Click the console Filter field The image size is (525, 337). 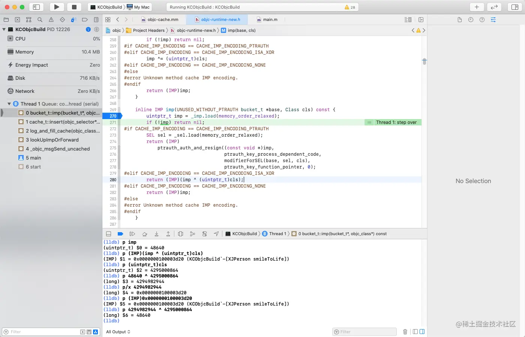click(x=364, y=332)
